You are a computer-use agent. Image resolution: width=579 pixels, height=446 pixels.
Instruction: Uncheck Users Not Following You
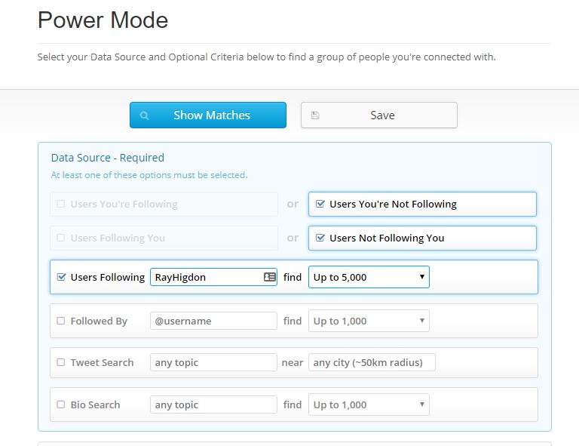coord(320,238)
